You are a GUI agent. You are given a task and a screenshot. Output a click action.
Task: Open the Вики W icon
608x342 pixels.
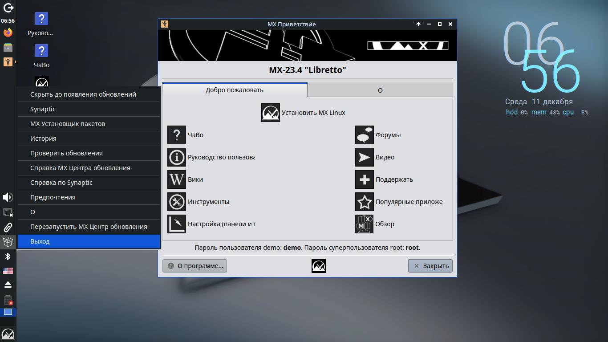[177, 179]
